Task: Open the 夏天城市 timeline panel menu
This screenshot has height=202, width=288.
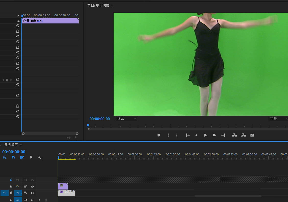Action: click(21, 145)
